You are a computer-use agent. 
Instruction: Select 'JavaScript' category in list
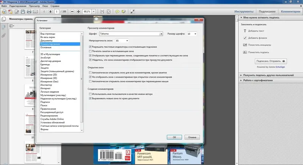click(45, 58)
